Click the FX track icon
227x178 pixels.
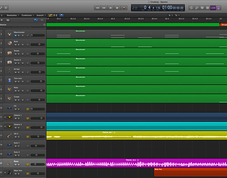tap(10, 108)
